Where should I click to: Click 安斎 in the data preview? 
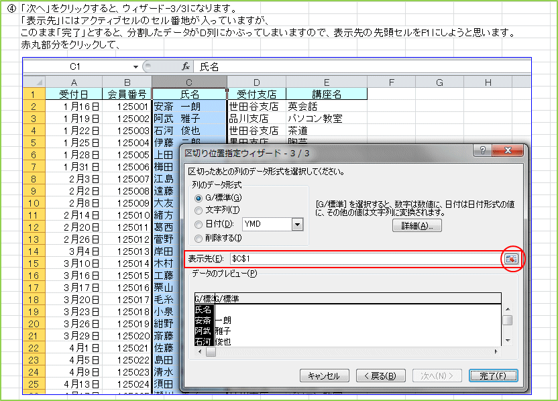tap(203, 321)
